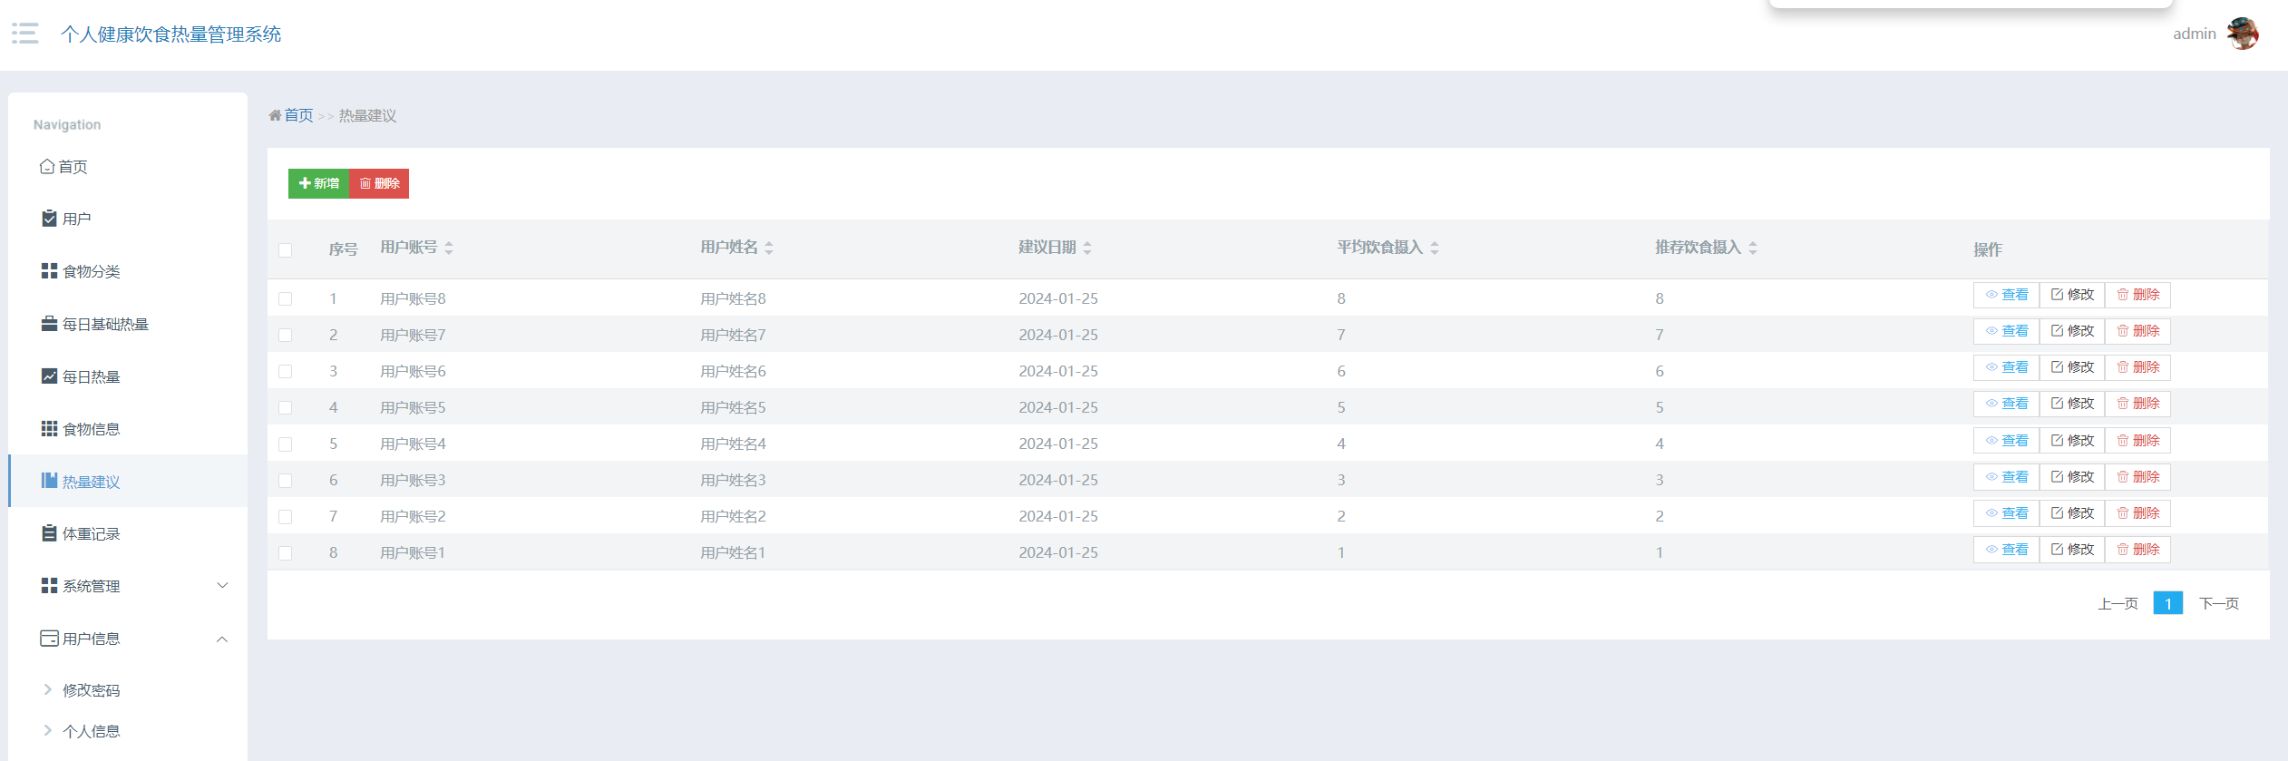Click 下一页 pagination link
Viewport: 2288px width, 761px height.
(x=2218, y=603)
